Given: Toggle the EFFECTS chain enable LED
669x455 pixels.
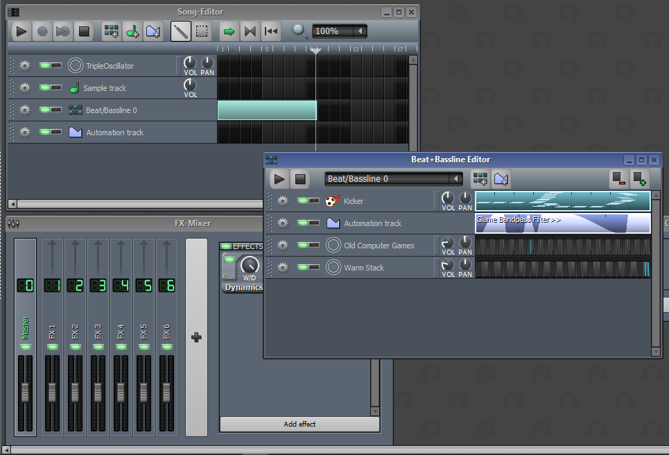Looking at the screenshot, I should [x=226, y=246].
